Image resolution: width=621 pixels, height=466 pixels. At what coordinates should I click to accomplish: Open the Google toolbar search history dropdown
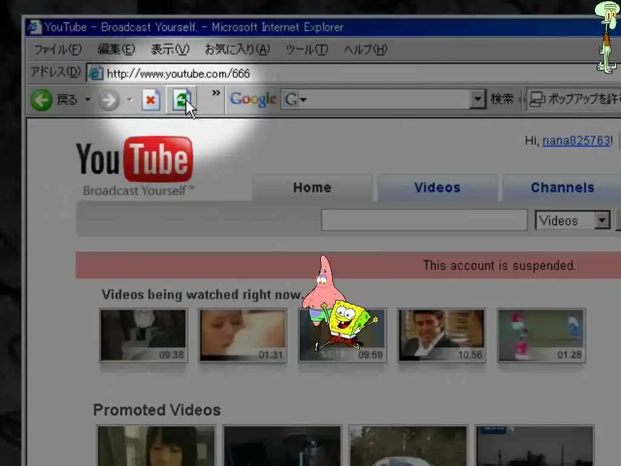[x=478, y=99]
